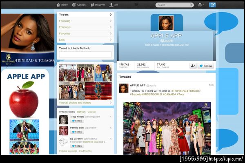Follow Pamela Slim
The width and height of the screenshot is (245, 163).
[x=77, y=132]
